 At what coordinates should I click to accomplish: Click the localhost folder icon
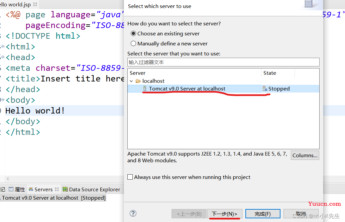pos(138,81)
